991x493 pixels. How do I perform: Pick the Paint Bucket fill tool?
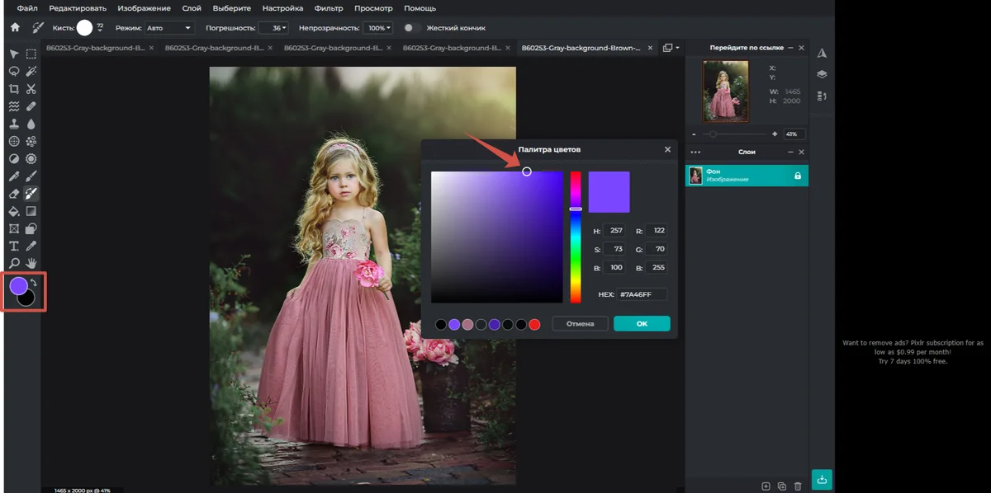[14, 211]
